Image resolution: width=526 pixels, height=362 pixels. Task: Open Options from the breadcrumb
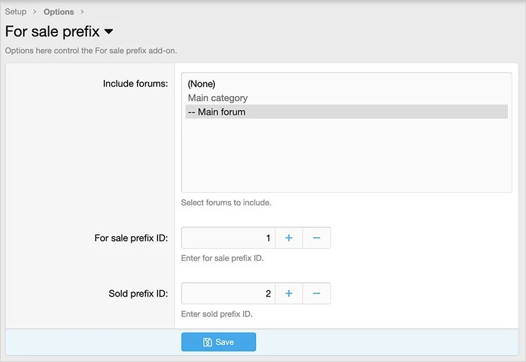(59, 12)
